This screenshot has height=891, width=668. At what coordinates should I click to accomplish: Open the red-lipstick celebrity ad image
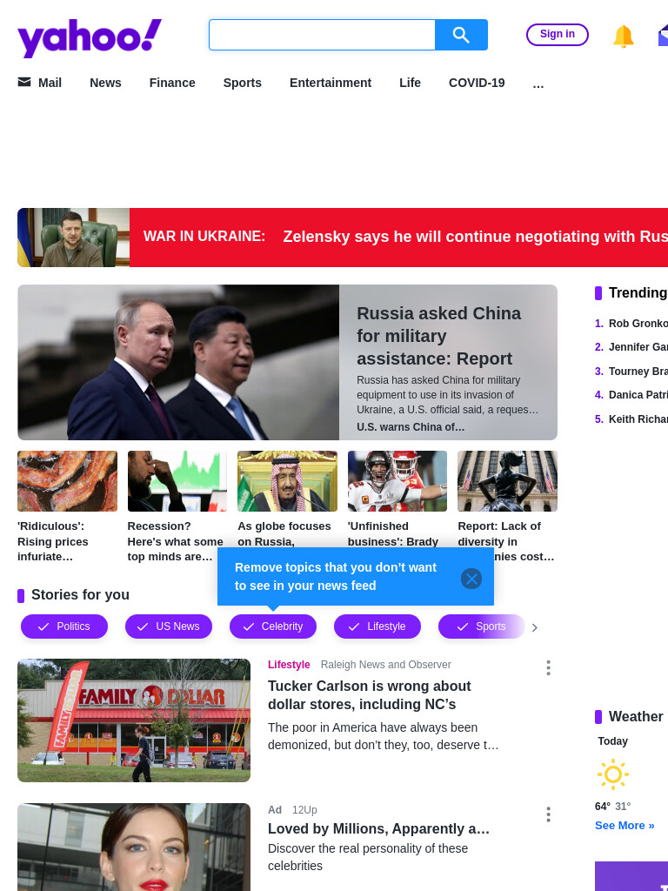click(x=134, y=847)
